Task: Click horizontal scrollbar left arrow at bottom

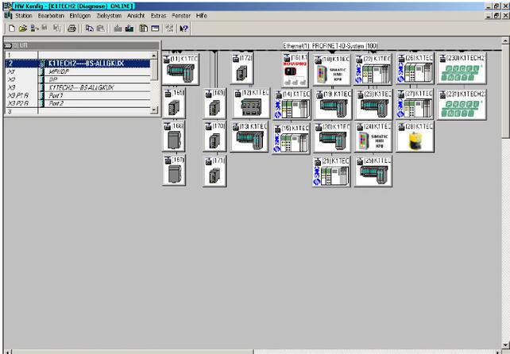Action: click(x=8, y=352)
